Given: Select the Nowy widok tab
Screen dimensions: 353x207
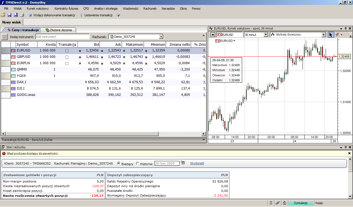Looking at the screenshot, I should pos(12,22).
